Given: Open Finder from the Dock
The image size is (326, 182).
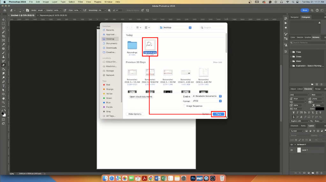Looking at the screenshot, I should 105,178.
